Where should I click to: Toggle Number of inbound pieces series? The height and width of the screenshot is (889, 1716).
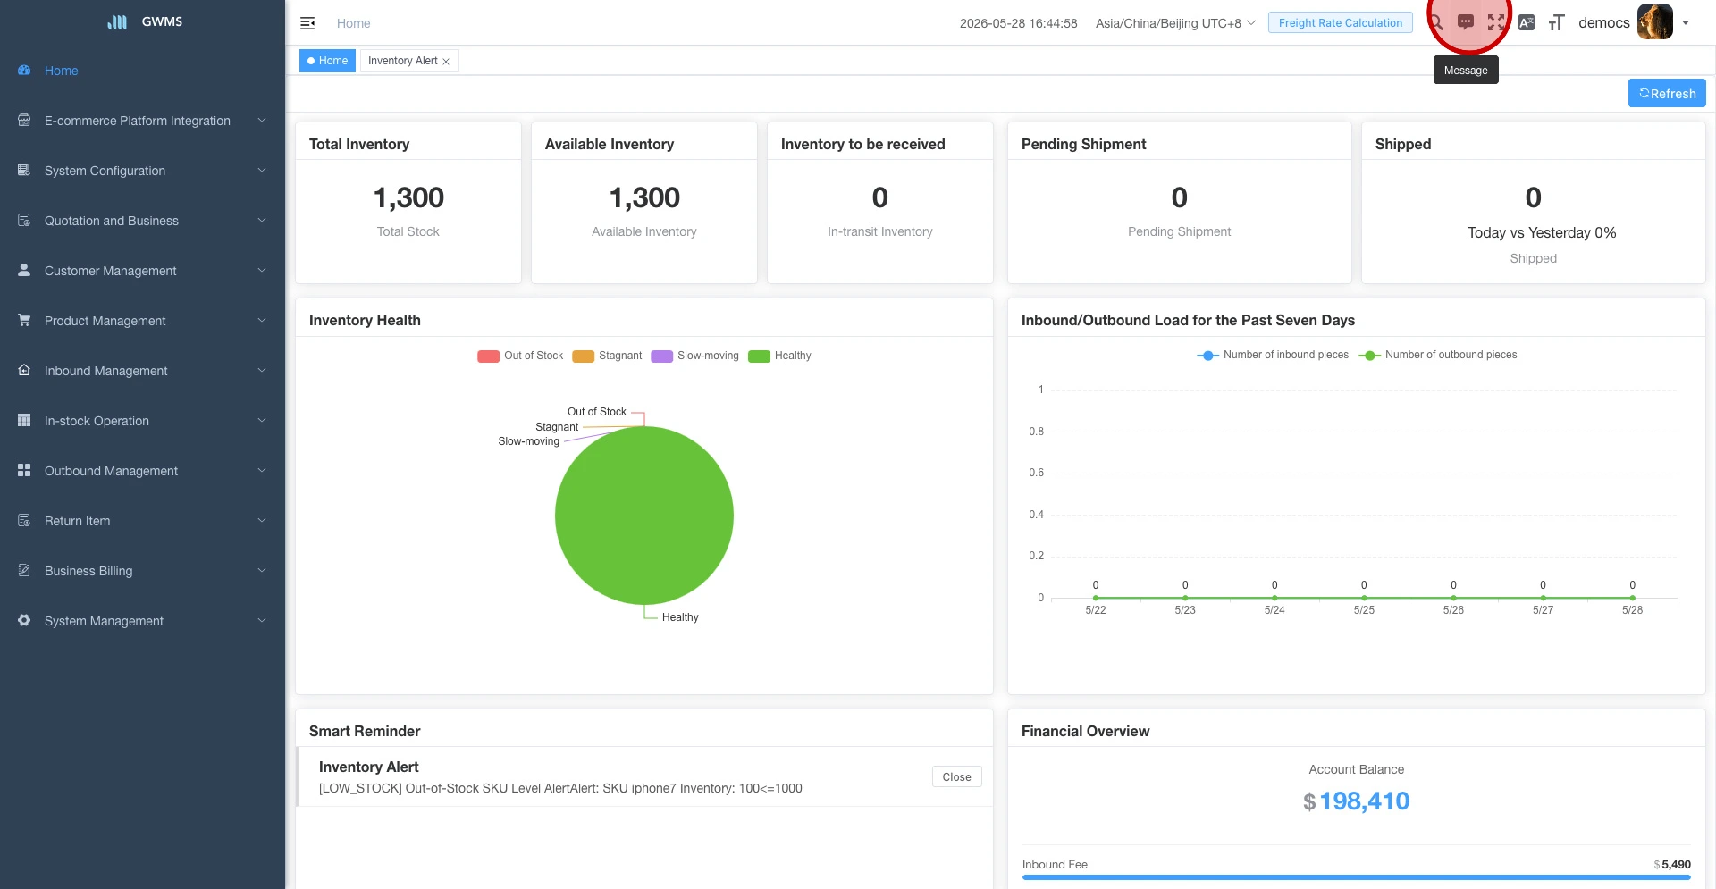coord(1273,355)
